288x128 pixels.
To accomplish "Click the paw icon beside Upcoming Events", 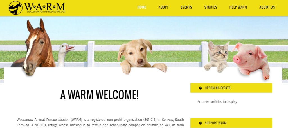I will click(200, 88).
